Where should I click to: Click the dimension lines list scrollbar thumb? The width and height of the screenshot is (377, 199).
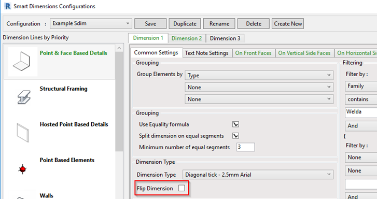click(119, 101)
